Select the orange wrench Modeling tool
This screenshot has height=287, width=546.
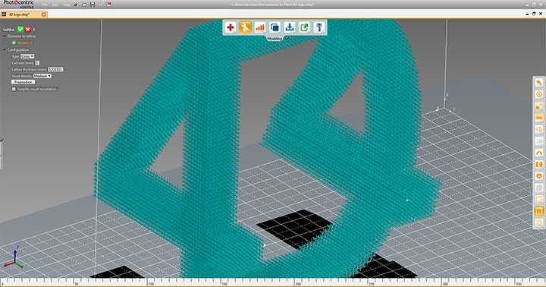(245, 27)
